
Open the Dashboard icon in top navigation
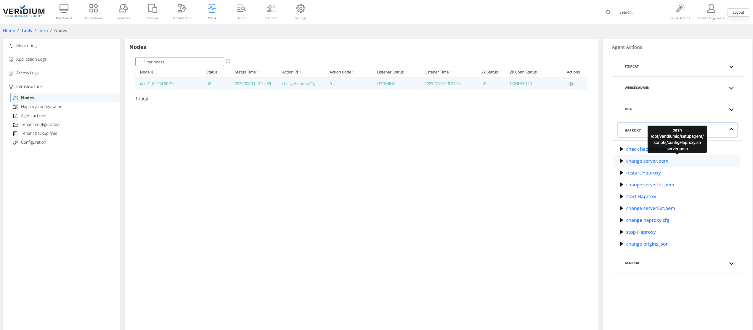click(x=64, y=9)
